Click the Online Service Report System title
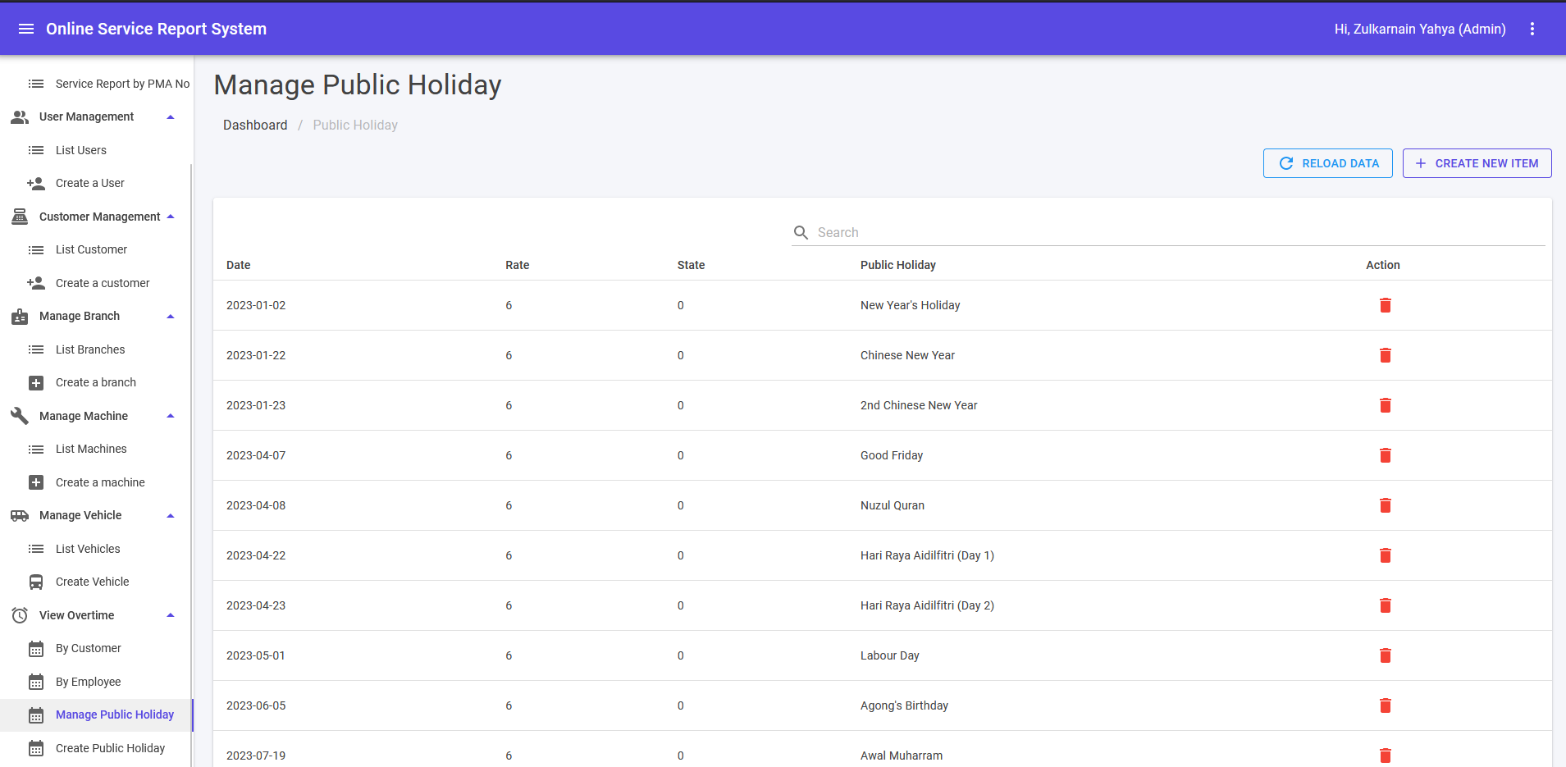The image size is (1566, 767). (156, 29)
